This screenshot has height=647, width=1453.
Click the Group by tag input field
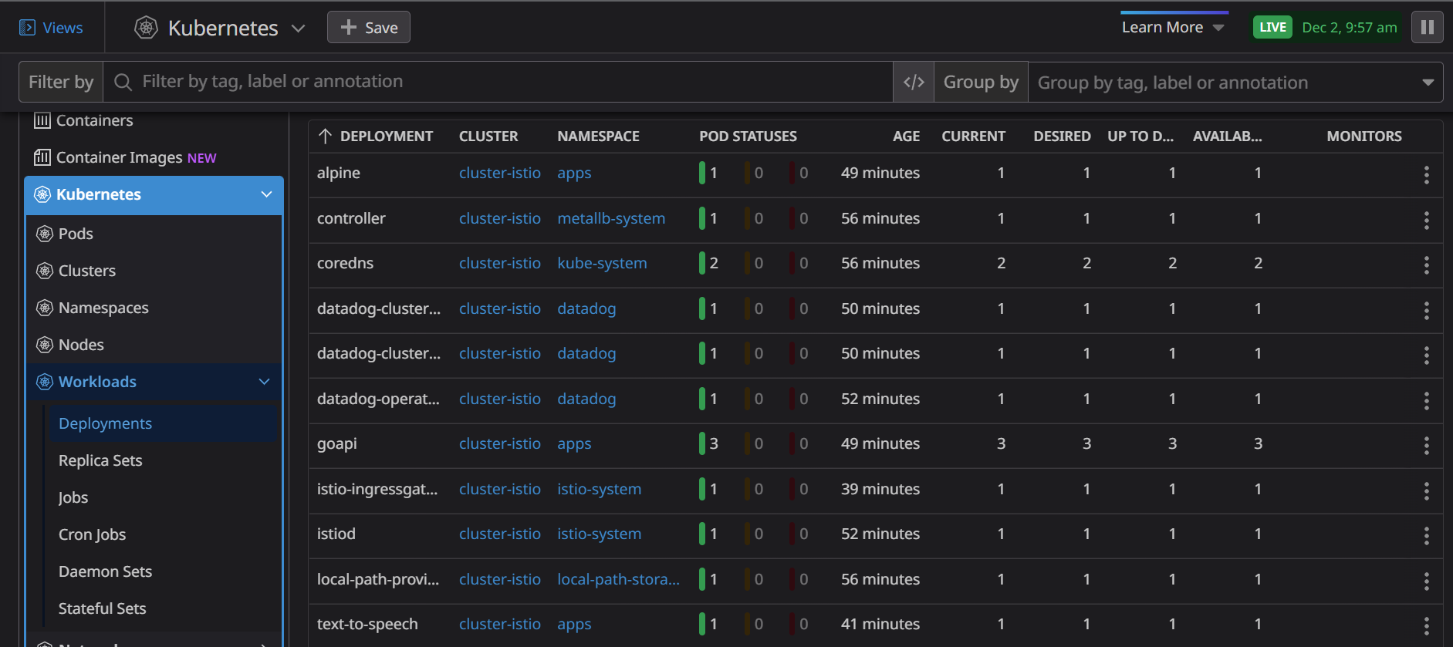click(x=1235, y=83)
